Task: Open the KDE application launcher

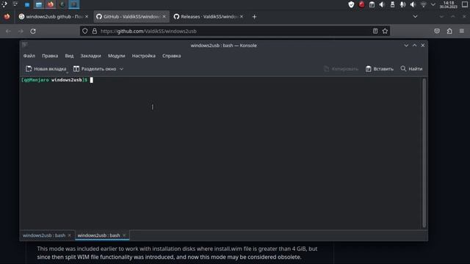Action: click(x=4, y=4)
